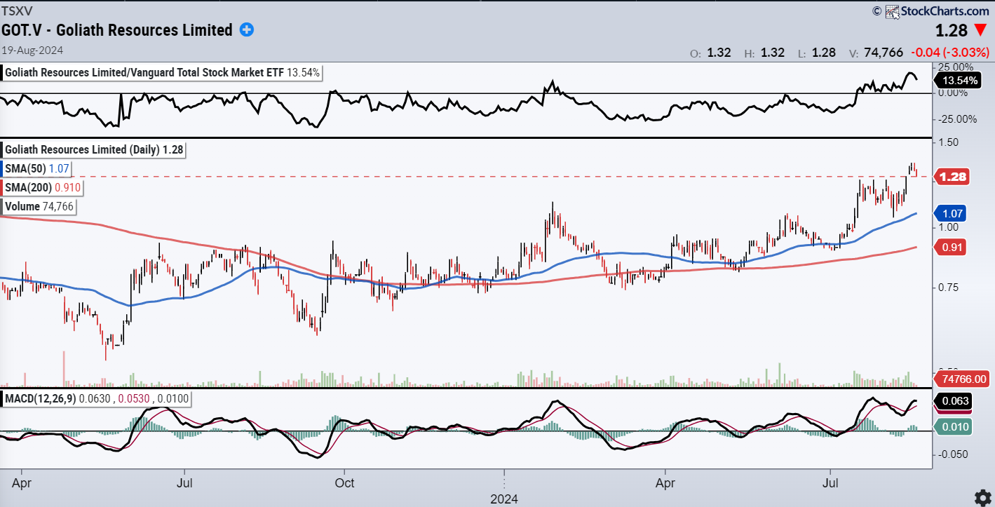
Task: Click the -0.050 MACD axis label
Action: point(953,454)
